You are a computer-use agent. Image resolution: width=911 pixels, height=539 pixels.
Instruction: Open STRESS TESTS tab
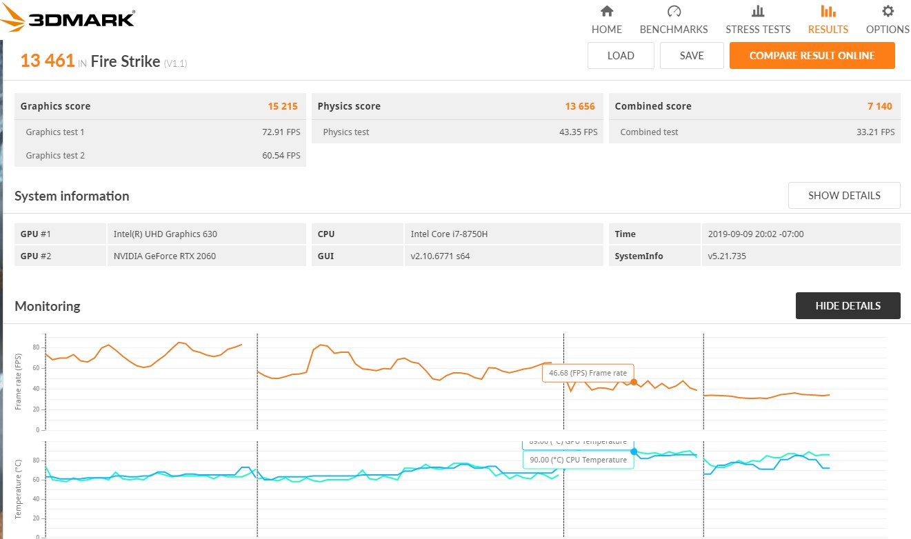[758, 29]
